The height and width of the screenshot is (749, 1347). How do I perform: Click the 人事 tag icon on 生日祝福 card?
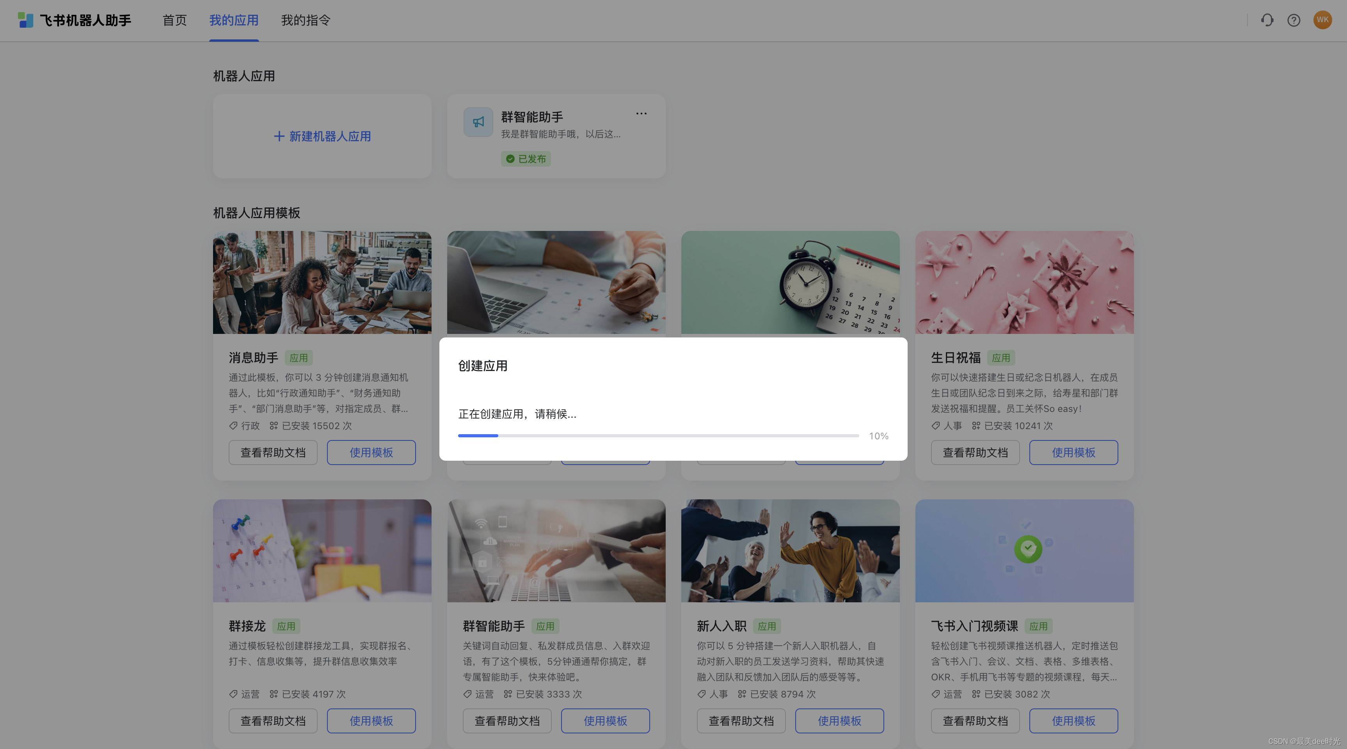[x=935, y=426]
